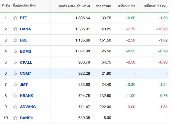The width and height of the screenshot is (173, 124).
Task: Click the star icon beside KBANK
Action: click(15, 96)
